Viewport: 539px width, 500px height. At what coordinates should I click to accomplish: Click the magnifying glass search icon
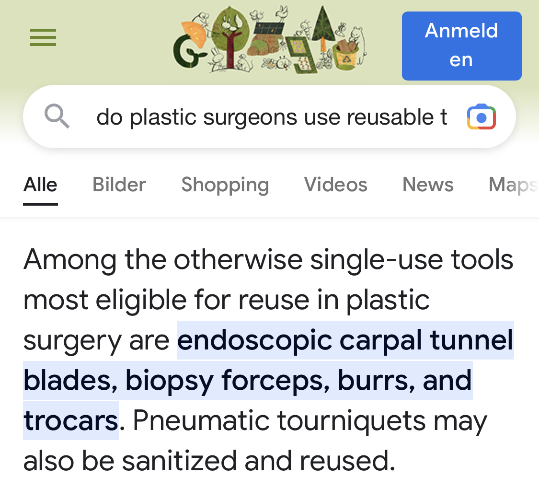pos(57,116)
